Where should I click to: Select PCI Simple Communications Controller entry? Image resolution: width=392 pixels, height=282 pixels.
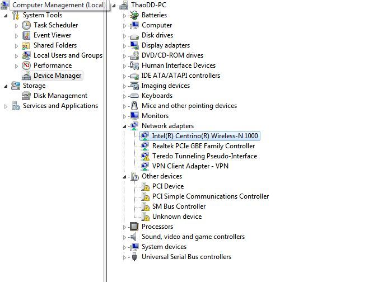[211, 196]
